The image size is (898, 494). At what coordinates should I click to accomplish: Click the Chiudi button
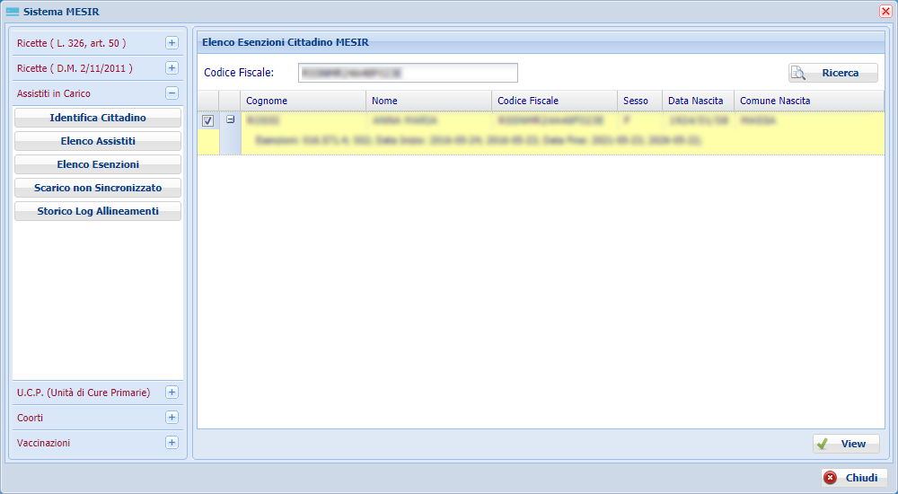click(x=854, y=478)
